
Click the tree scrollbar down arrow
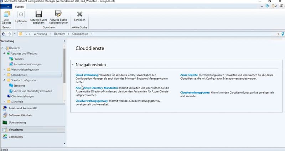click(64, 101)
